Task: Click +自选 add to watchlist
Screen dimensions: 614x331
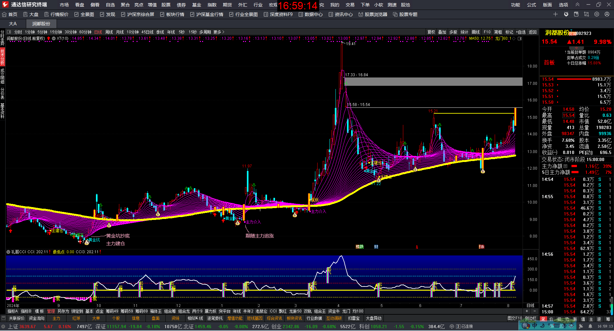Action: point(521,32)
